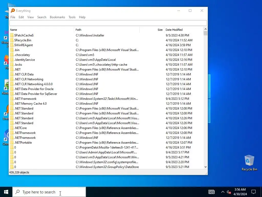This screenshot has width=262, height=197.
Task: Select the $WinREAgent entry name
Action: coord(24,45)
